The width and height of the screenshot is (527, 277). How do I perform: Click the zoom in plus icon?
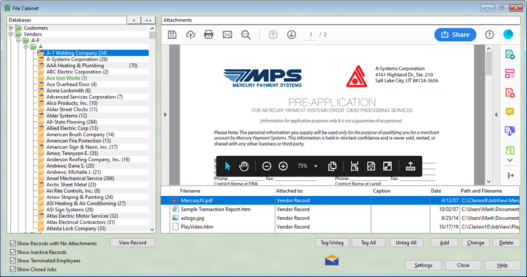click(283, 166)
